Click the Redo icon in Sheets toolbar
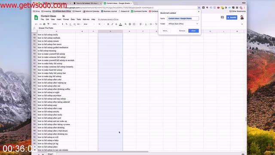 40,24
